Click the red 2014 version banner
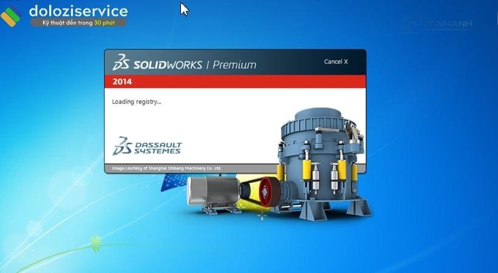The height and width of the screenshot is (273, 498). click(235, 82)
